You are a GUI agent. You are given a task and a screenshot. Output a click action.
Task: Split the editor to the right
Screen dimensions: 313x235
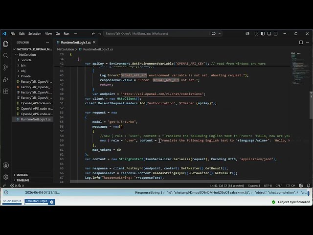point(301,43)
